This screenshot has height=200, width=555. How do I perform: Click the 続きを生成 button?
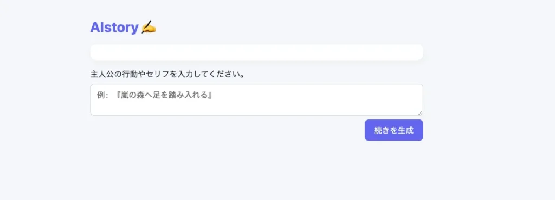coord(393,130)
